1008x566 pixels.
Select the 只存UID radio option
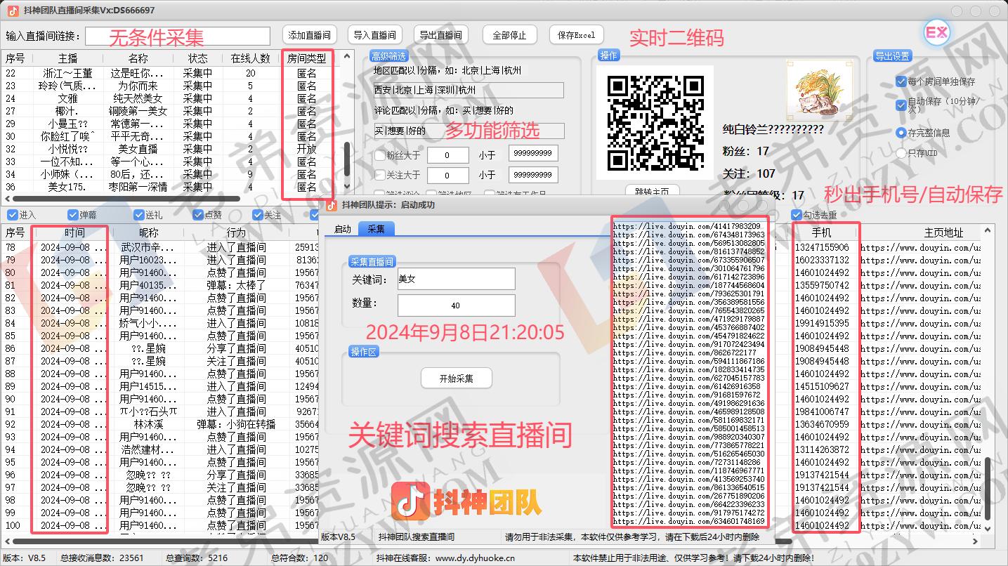pyautogui.click(x=901, y=153)
